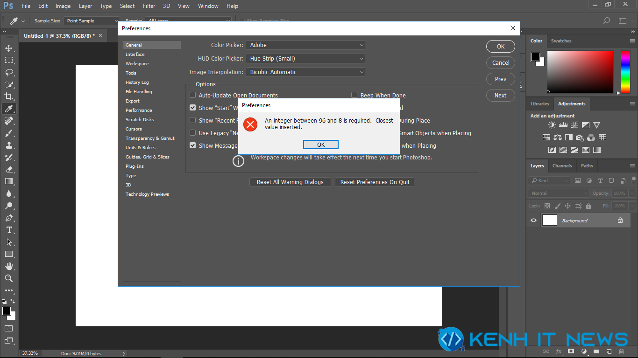Switch to the Channels tab
This screenshot has width=638, height=358.
pyautogui.click(x=562, y=166)
